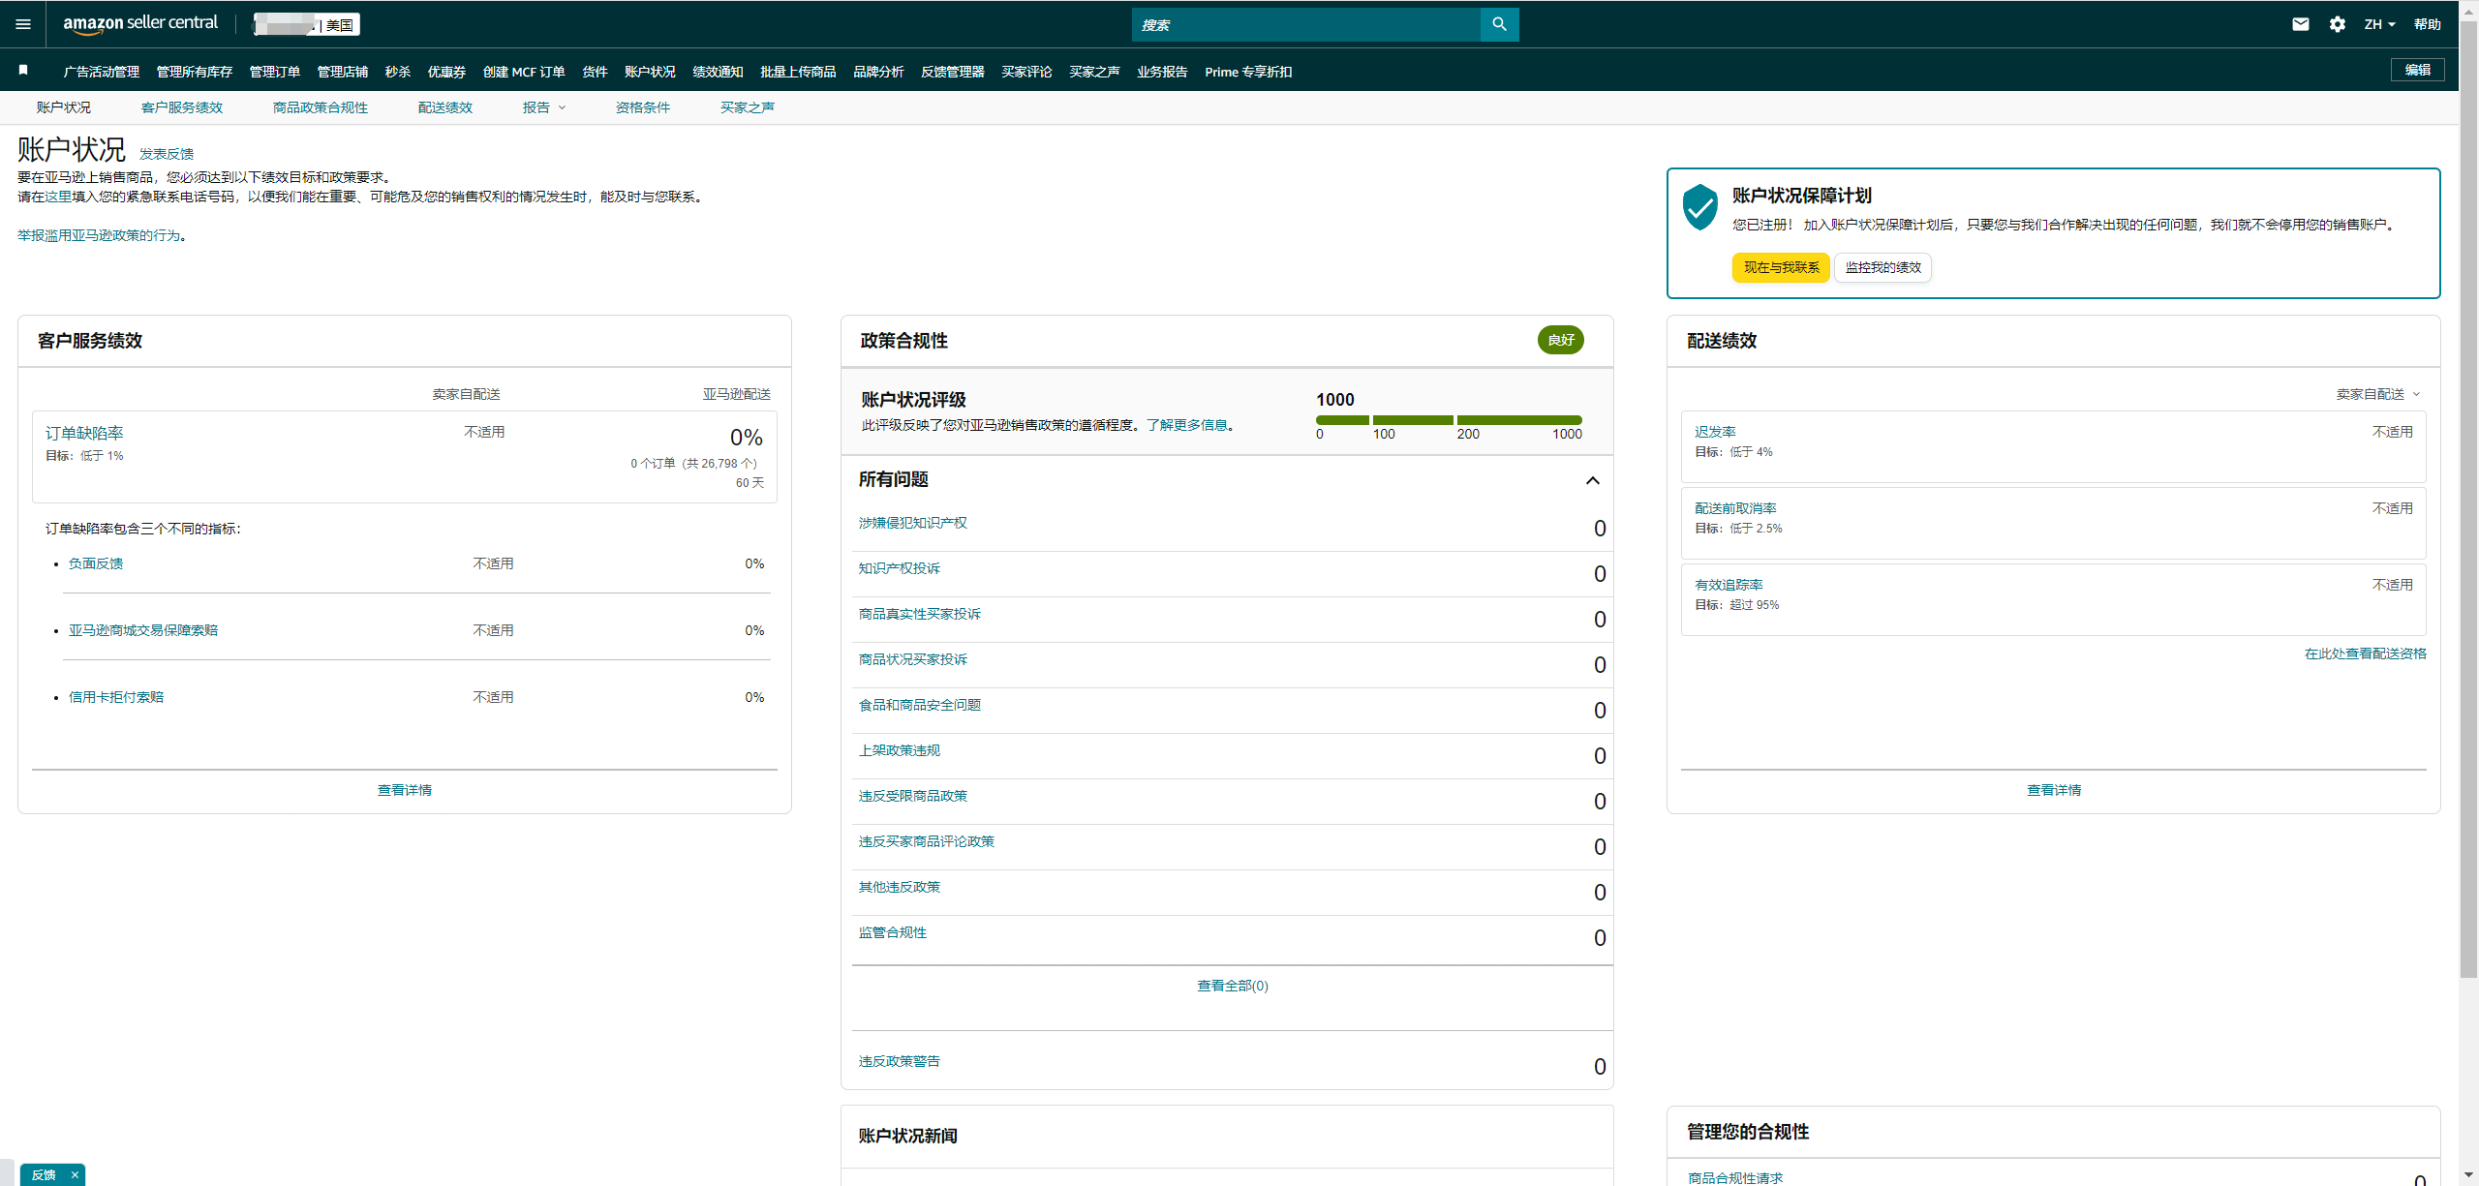Screen dimensions: 2479x1186
Task: Open Prime 专享折扣 from the bookmarks bar
Action: pos(1248,72)
